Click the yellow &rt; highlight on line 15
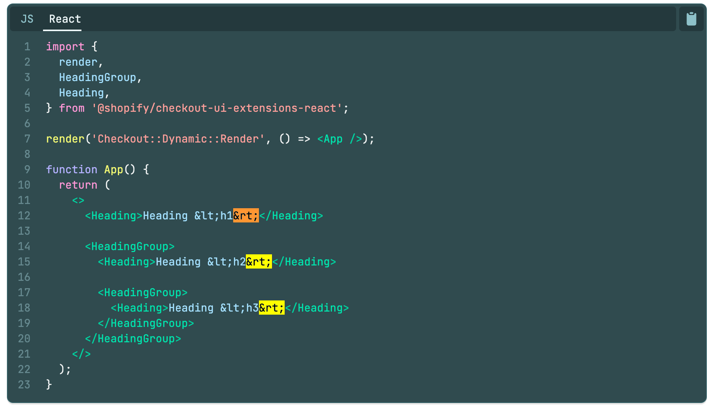The width and height of the screenshot is (713, 408). click(258, 262)
